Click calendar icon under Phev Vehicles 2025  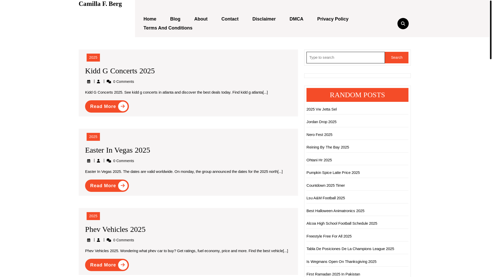point(89,240)
